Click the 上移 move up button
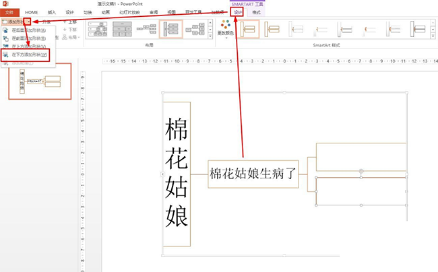This screenshot has width=438, height=272. click(x=70, y=22)
